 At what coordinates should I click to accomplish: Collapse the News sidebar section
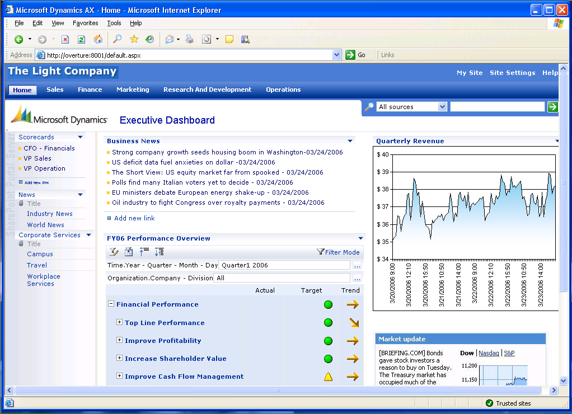(x=80, y=195)
